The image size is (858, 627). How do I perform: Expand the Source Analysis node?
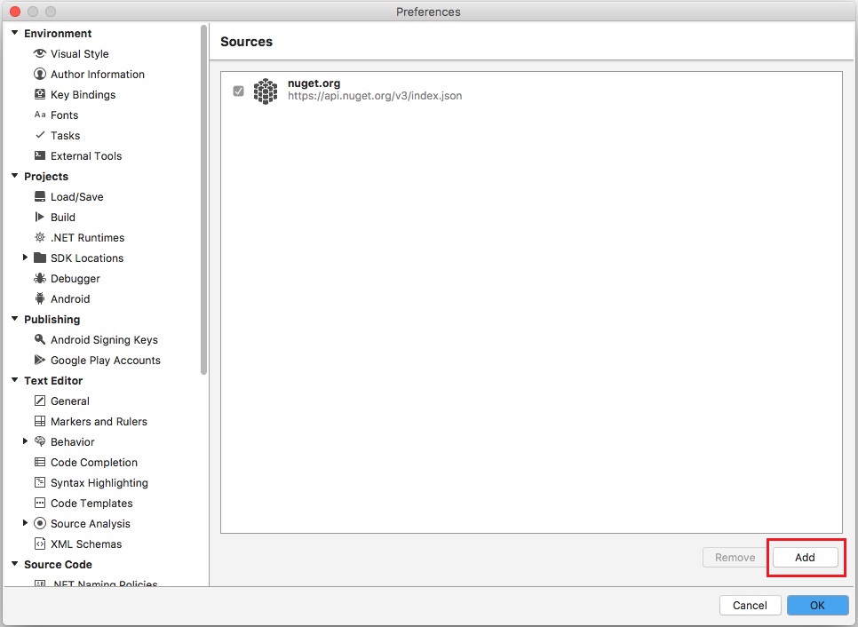25,524
